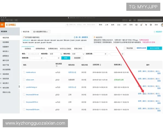Click the sidebar collapse handle
Screen dimensions: 163x130
[19, 86]
